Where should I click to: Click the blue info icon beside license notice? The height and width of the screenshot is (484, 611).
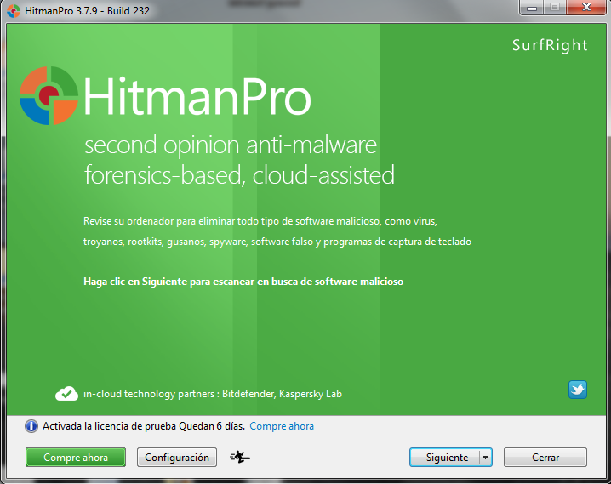[31, 426]
